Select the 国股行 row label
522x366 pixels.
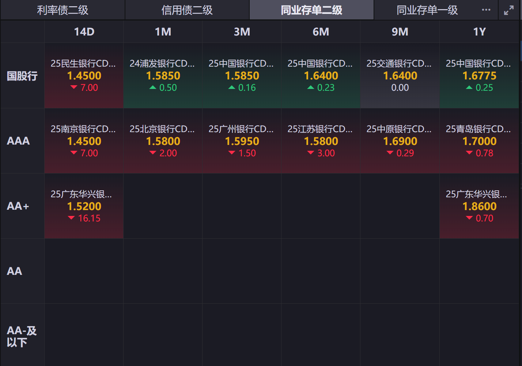coord(22,76)
